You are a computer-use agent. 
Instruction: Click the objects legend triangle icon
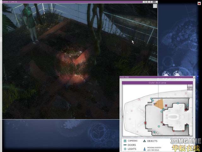click(145, 141)
